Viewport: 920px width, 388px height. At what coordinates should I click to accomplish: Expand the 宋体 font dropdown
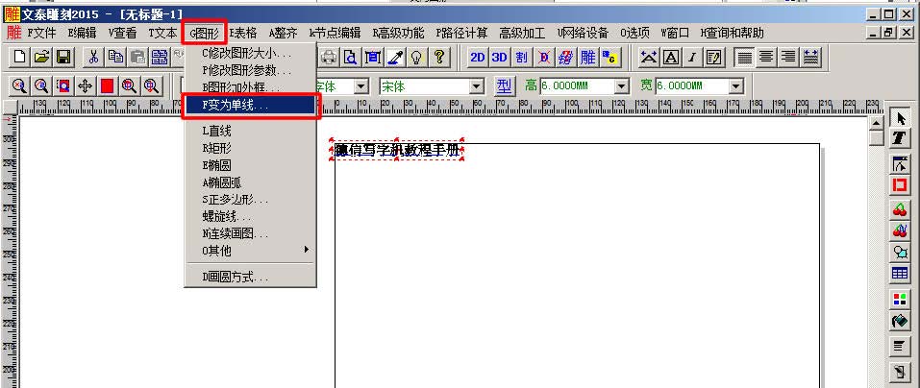point(477,86)
